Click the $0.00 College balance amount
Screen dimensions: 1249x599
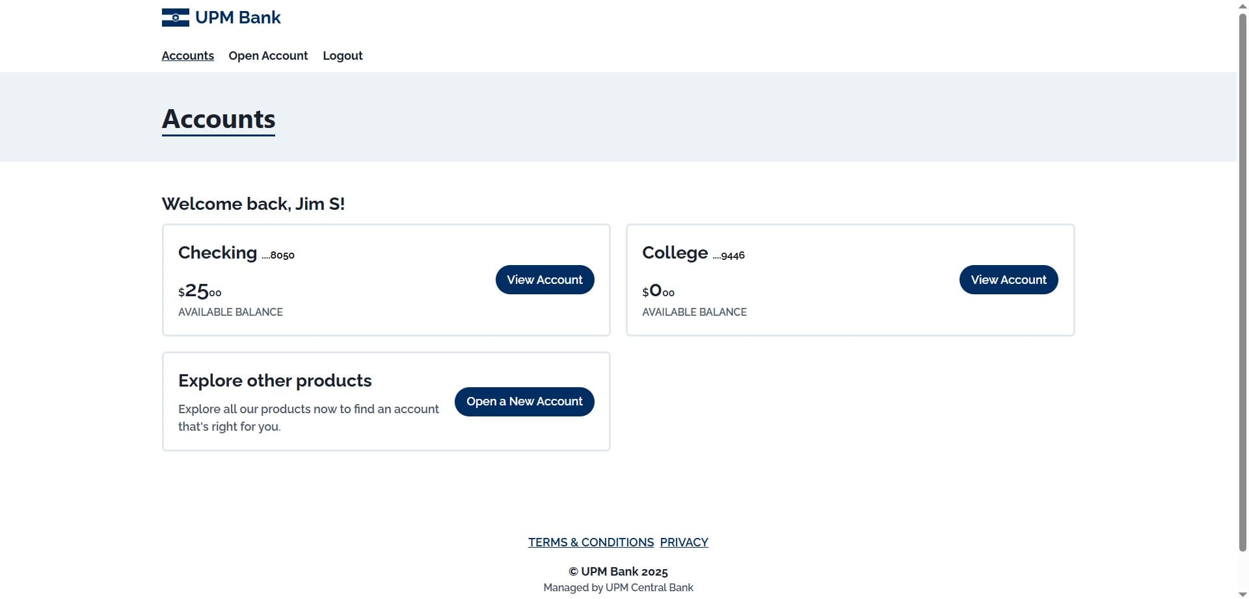[x=658, y=291]
